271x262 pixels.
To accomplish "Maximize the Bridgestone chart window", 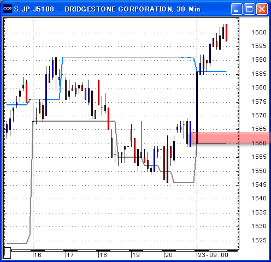I will (249, 9).
